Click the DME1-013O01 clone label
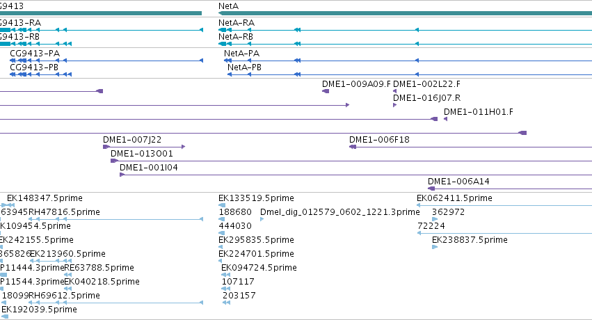The image size is (592, 320). 142,154
